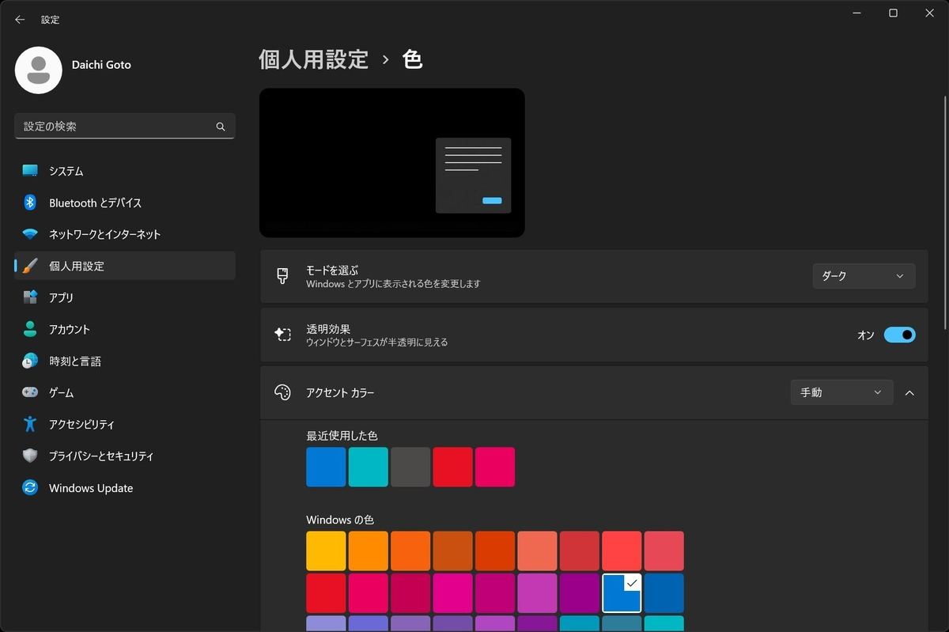Viewport: 949px width, 632px height.
Task: Click the magnifier icon in 設定の検索
Action: click(x=221, y=127)
